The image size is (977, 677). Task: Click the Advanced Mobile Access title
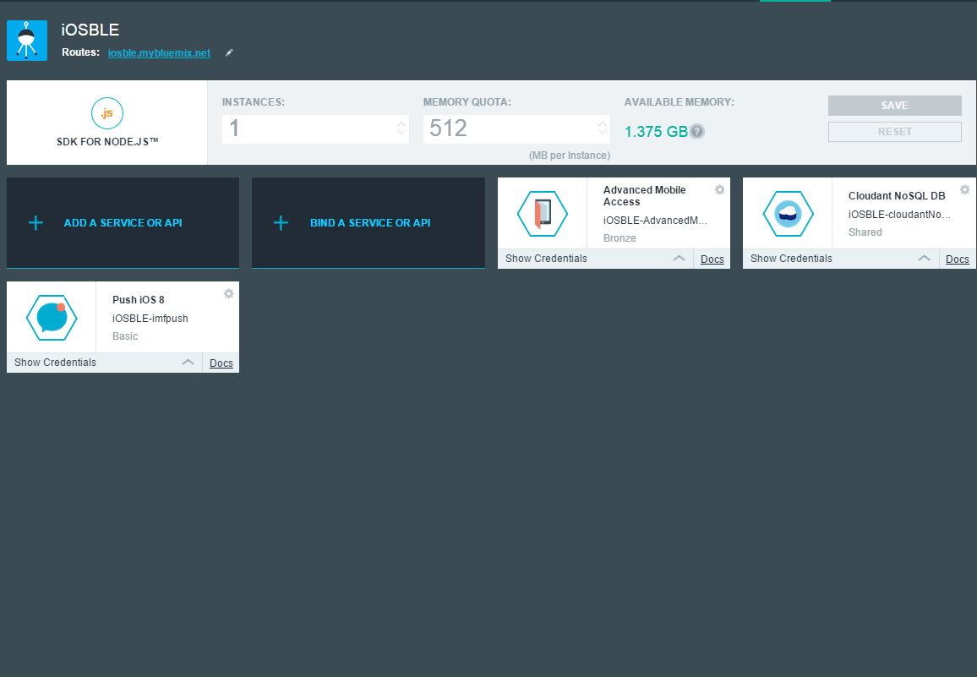(644, 196)
